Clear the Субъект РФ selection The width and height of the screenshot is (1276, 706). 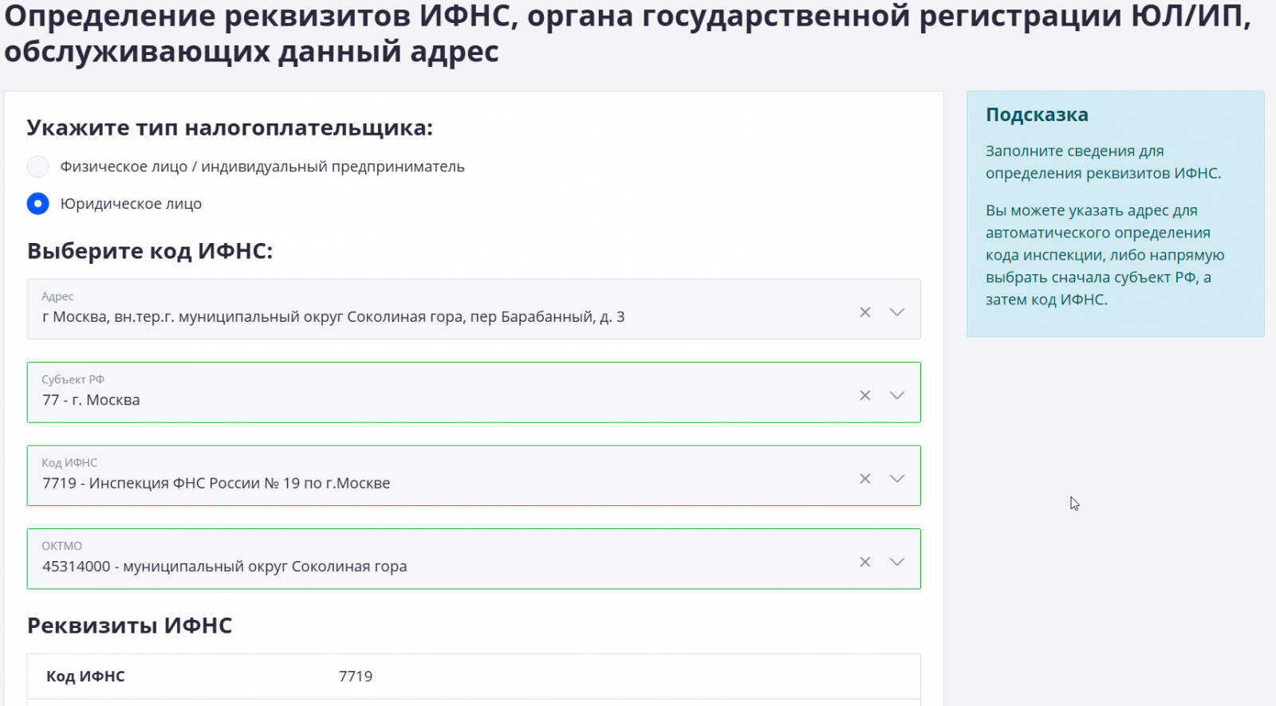[864, 396]
